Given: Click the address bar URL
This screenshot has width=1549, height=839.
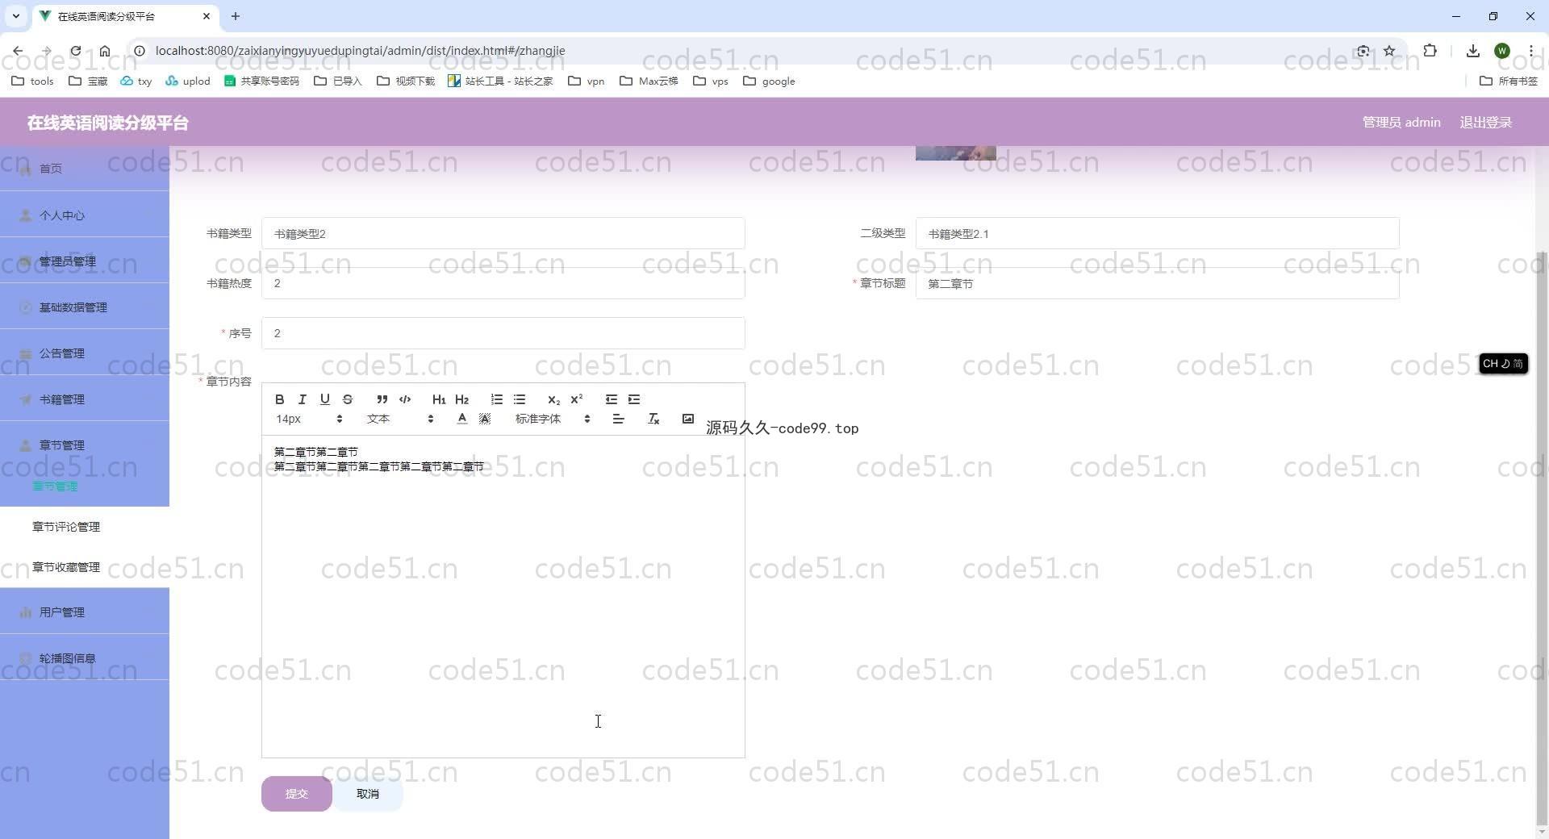Looking at the screenshot, I should (360, 51).
